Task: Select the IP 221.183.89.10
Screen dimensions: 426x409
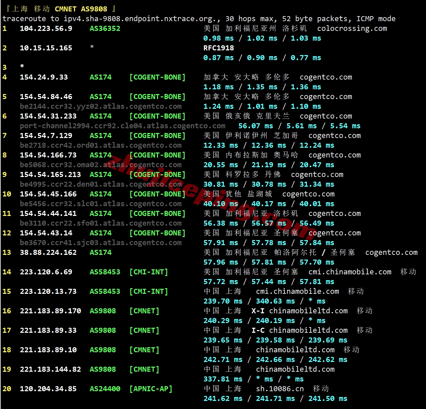Action: pyautogui.click(x=48, y=350)
